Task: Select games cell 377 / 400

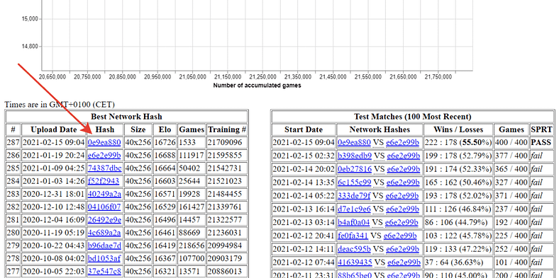Action: [x=511, y=156]
